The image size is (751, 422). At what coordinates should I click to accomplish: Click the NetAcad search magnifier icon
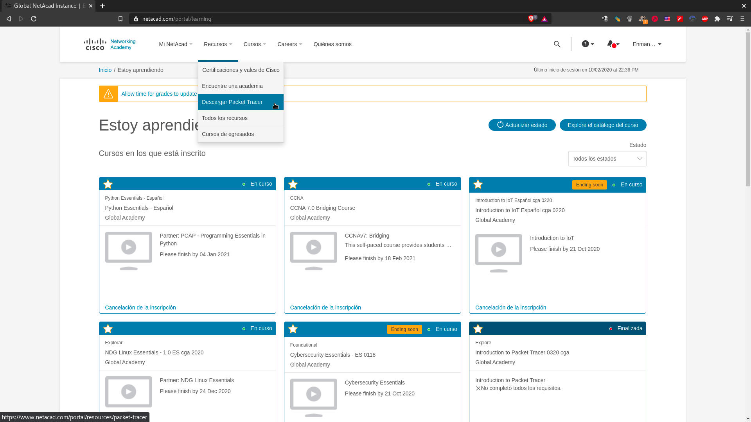[557, 44]
